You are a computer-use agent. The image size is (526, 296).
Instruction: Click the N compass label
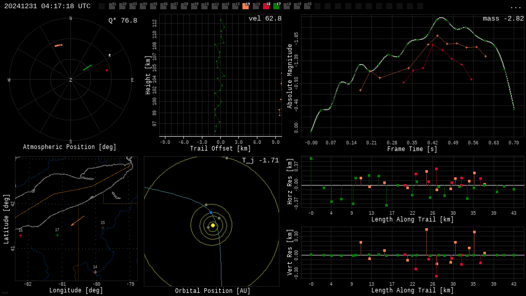(70, 18)
